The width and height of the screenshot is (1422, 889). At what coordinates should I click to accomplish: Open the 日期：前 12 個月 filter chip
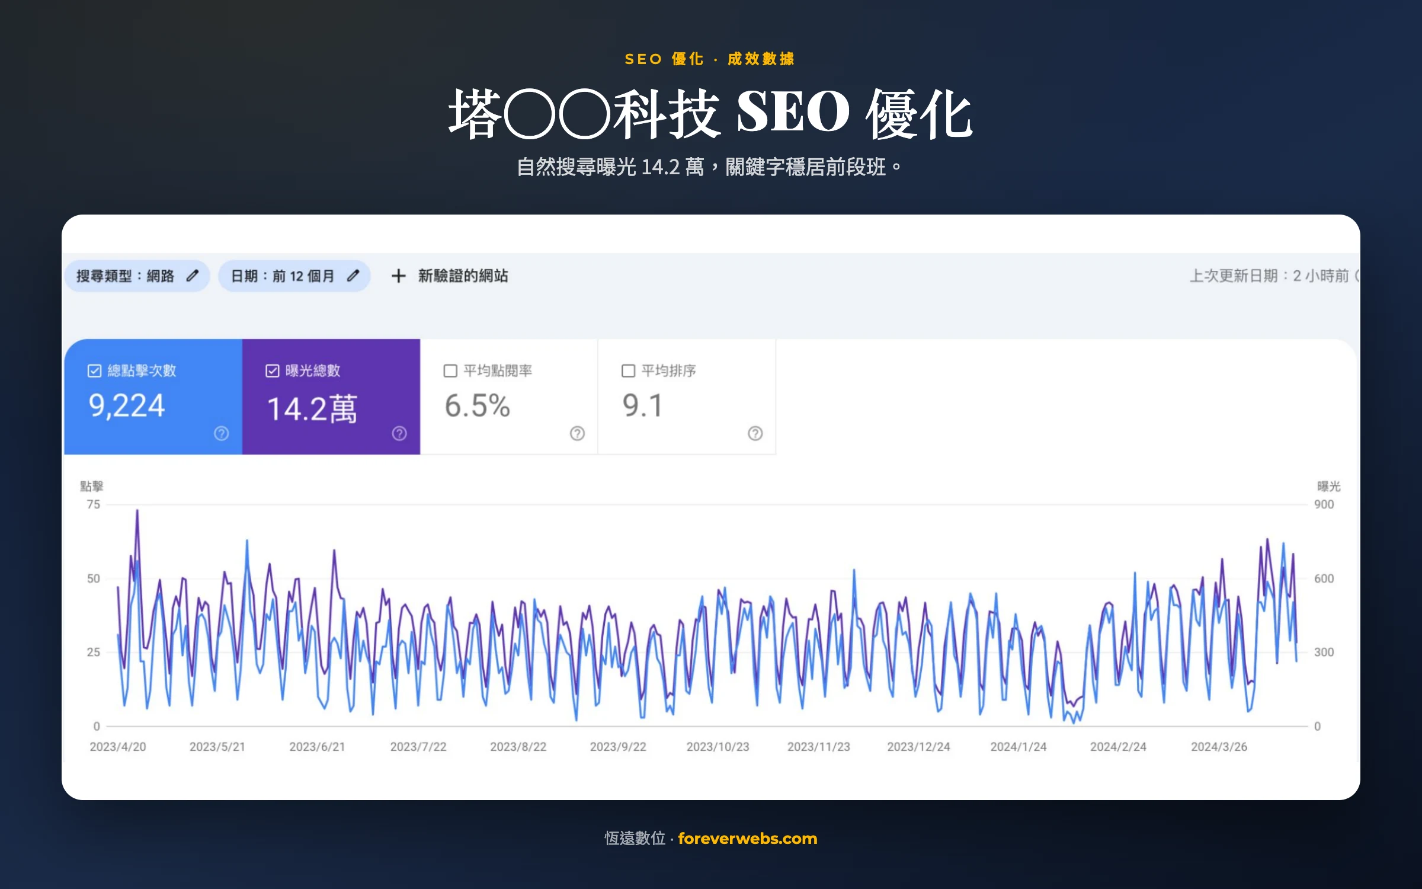294,276
